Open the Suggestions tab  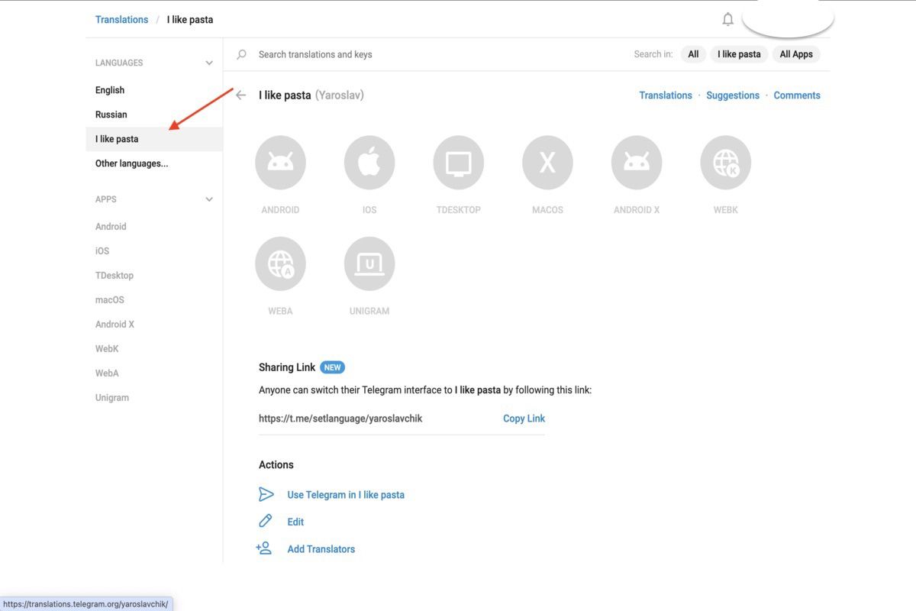733,95
